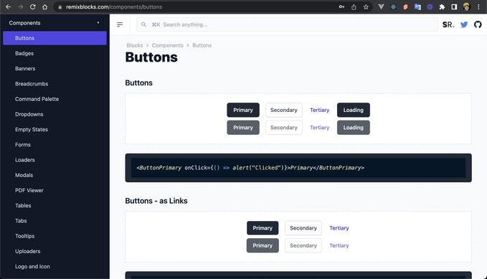The image size is (487, 279).
Task: Click the lock icon beside the URL
Action: tap(60, 7)
